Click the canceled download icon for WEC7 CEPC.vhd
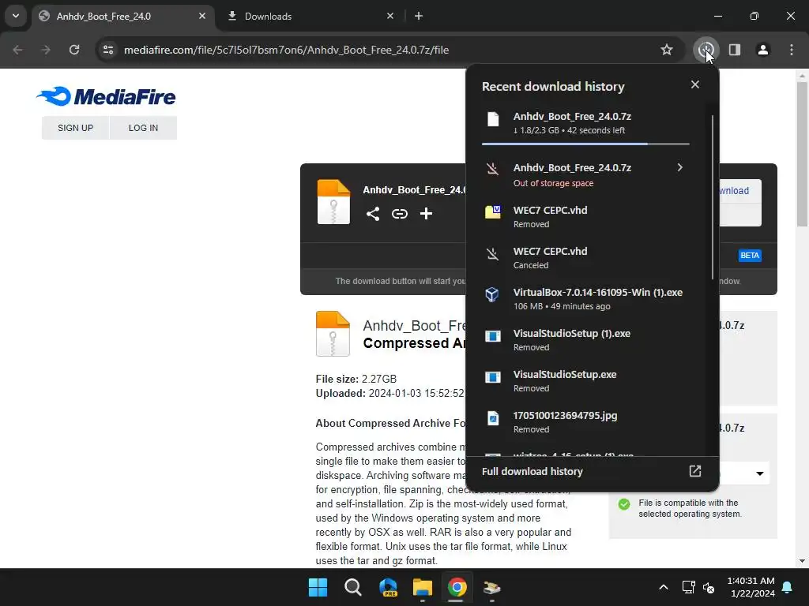 click(x=493, y=253)
